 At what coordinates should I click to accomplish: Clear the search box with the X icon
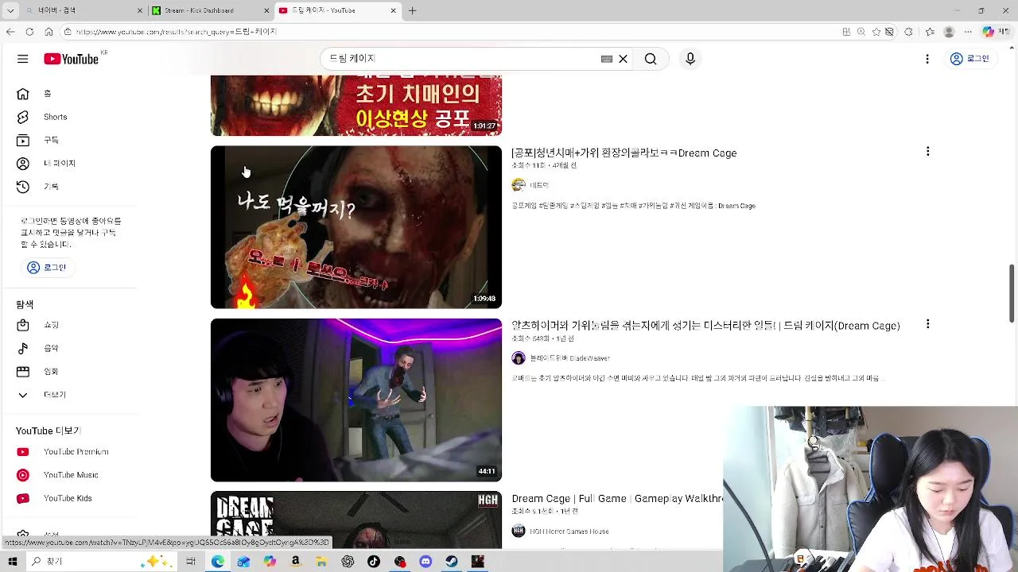click(x=624, y=59)
